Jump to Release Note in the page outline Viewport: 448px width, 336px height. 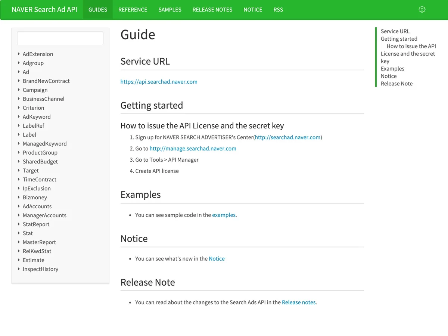396,84
